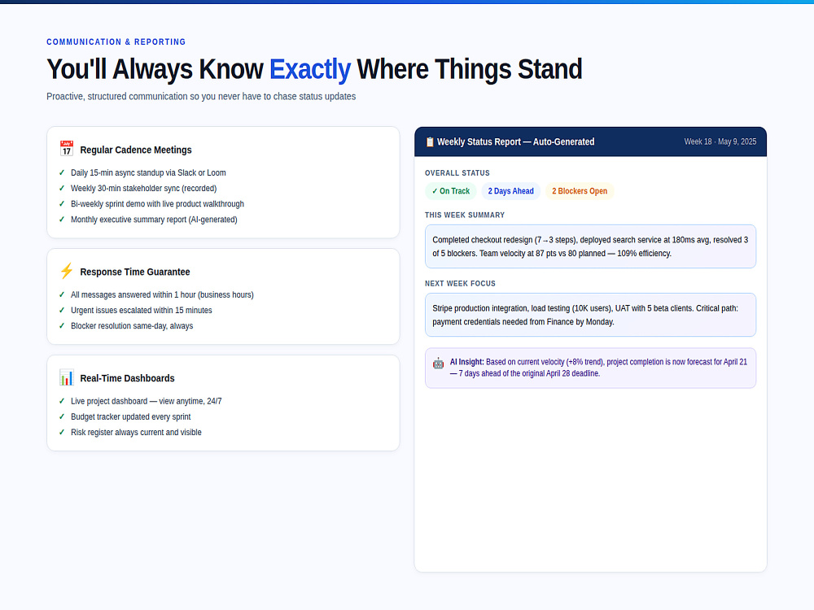Click the clipboard icon in Weekly Status Report header

[429, 142]
